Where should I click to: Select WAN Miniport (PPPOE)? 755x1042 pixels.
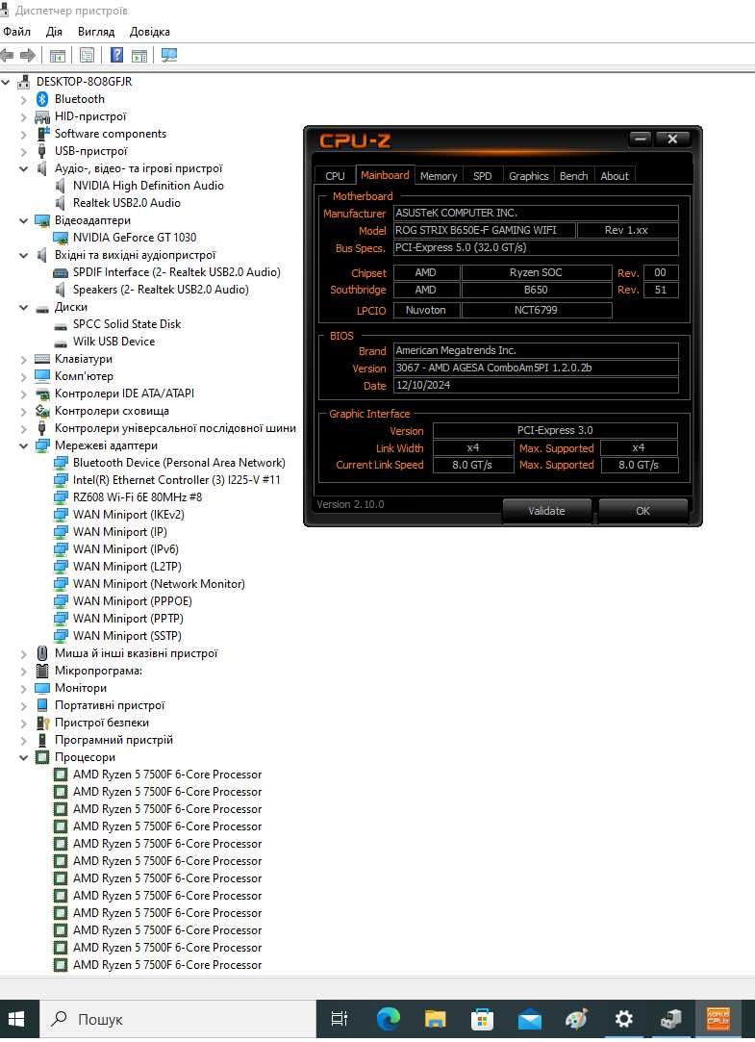pyautogui.click(x=132, y=600)
